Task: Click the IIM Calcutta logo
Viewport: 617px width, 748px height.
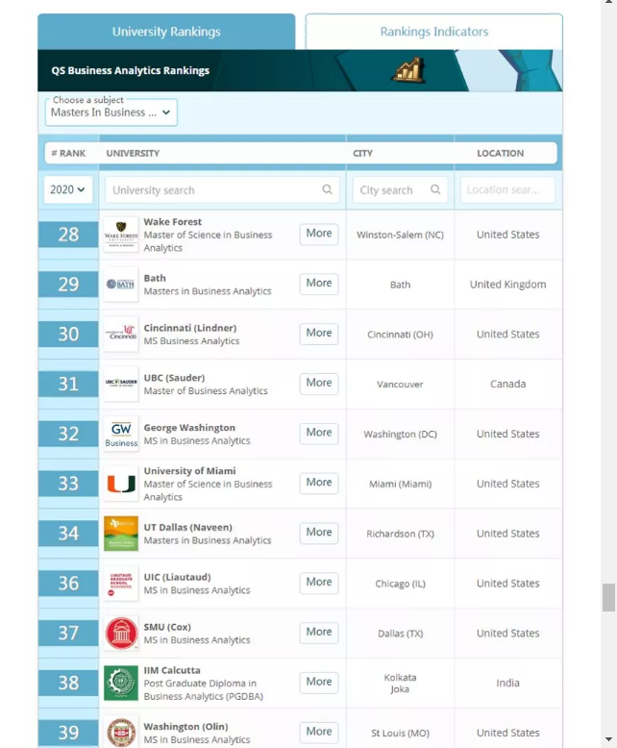Action: (121, 683)
